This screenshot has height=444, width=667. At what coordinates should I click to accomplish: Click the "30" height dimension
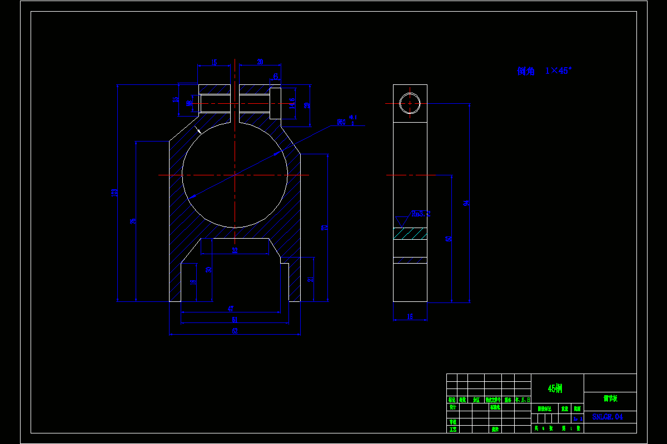coord(208,270)
